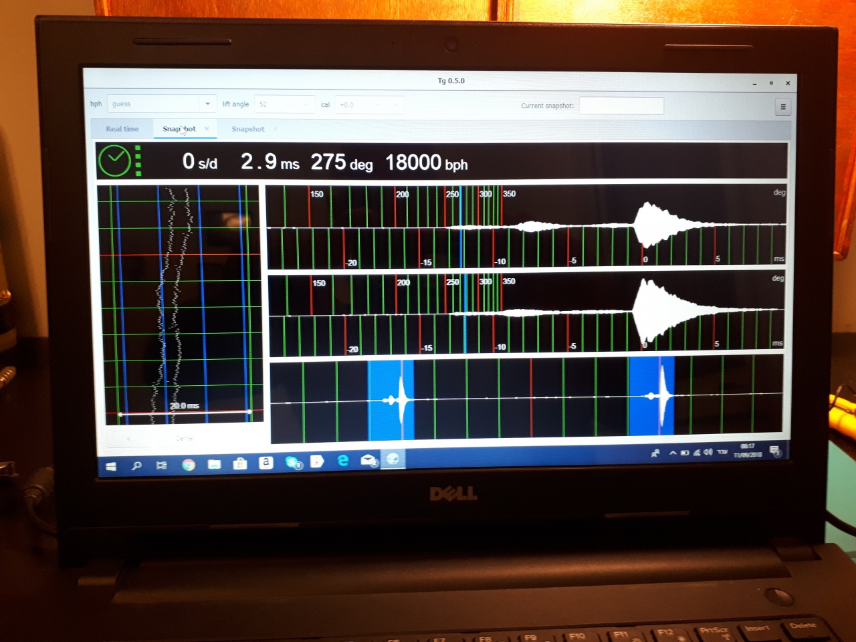
Task: Open the hamburger menu in Tg
Action: click(782, 107)
